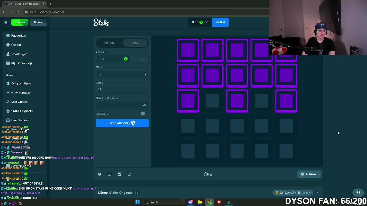
Task: Switch to the Poker tab
Action: 38,22
